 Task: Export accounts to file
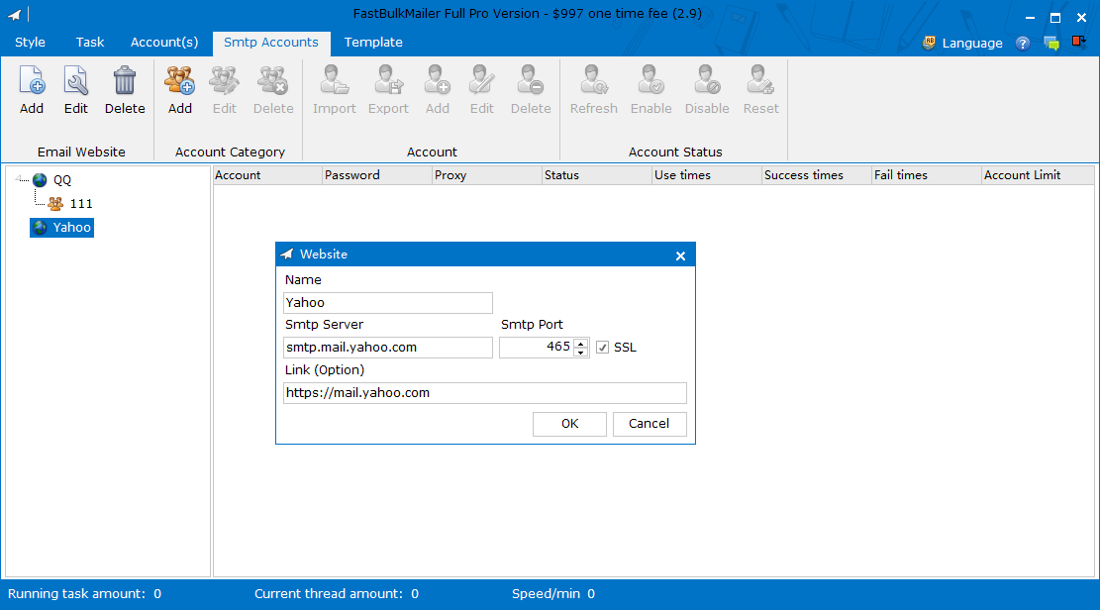(388, 90)
